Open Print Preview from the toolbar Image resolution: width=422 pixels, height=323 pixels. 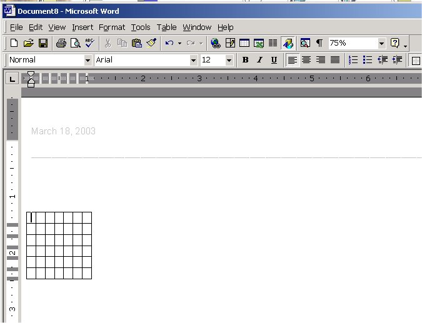(x=75, y=43)
